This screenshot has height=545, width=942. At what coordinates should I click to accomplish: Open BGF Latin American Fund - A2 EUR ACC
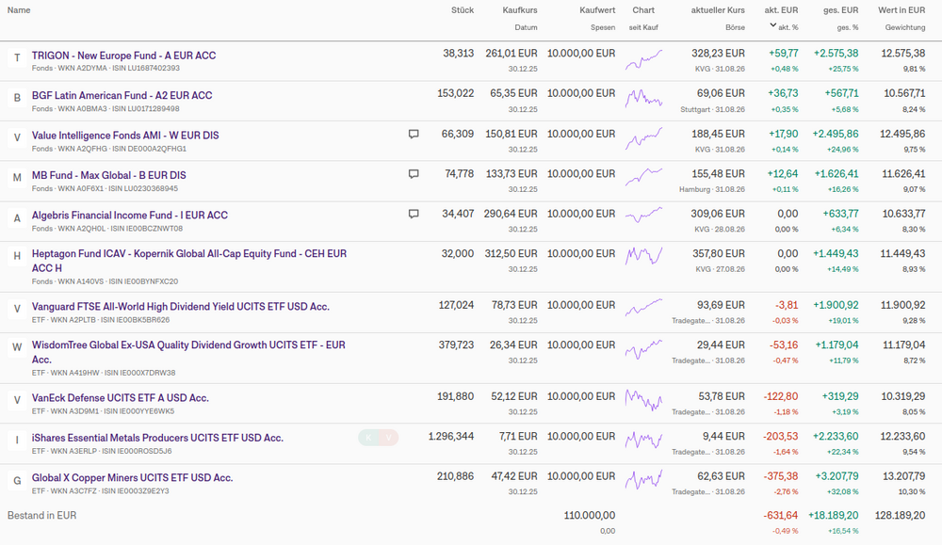click(122, 95)
